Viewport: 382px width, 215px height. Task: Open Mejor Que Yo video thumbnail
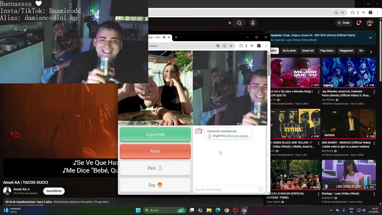[295, 73]
